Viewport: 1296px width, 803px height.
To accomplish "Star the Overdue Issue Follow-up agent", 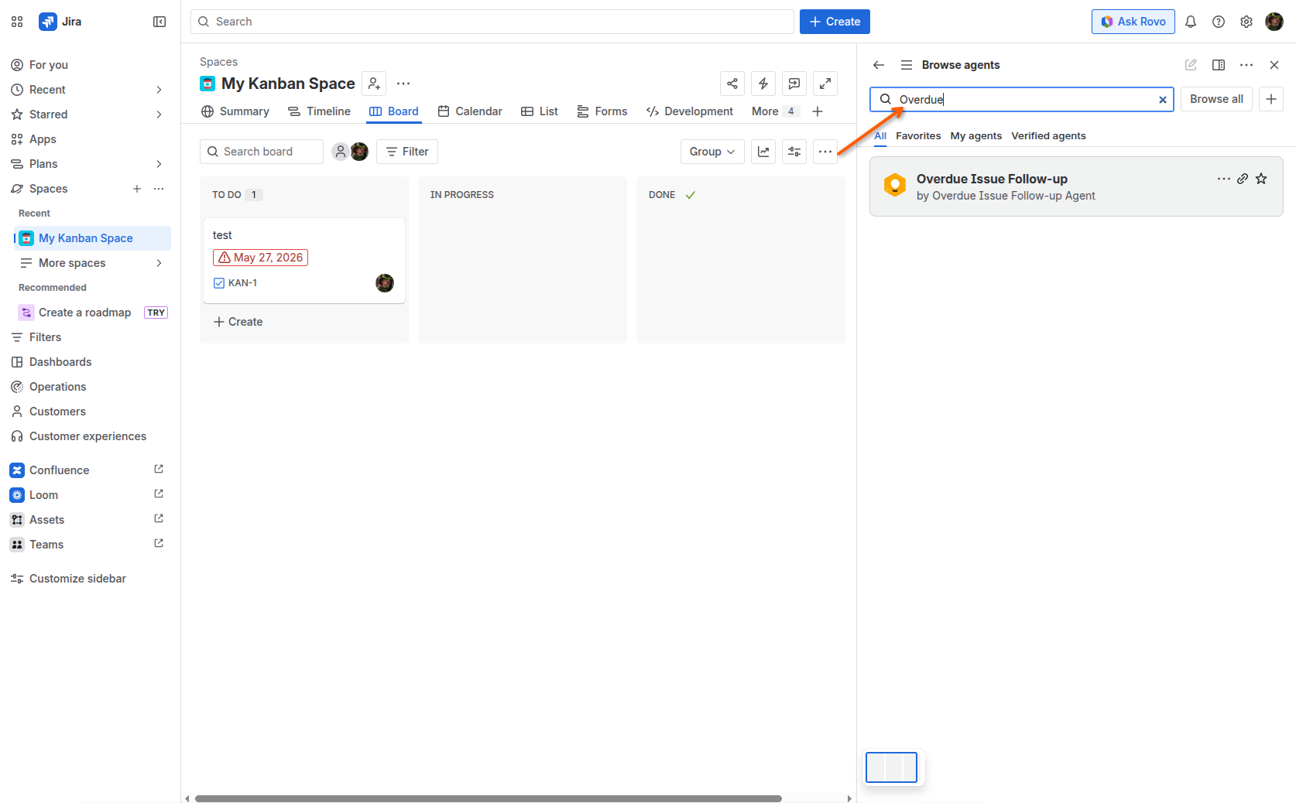I will click(x=1261, y=179).
